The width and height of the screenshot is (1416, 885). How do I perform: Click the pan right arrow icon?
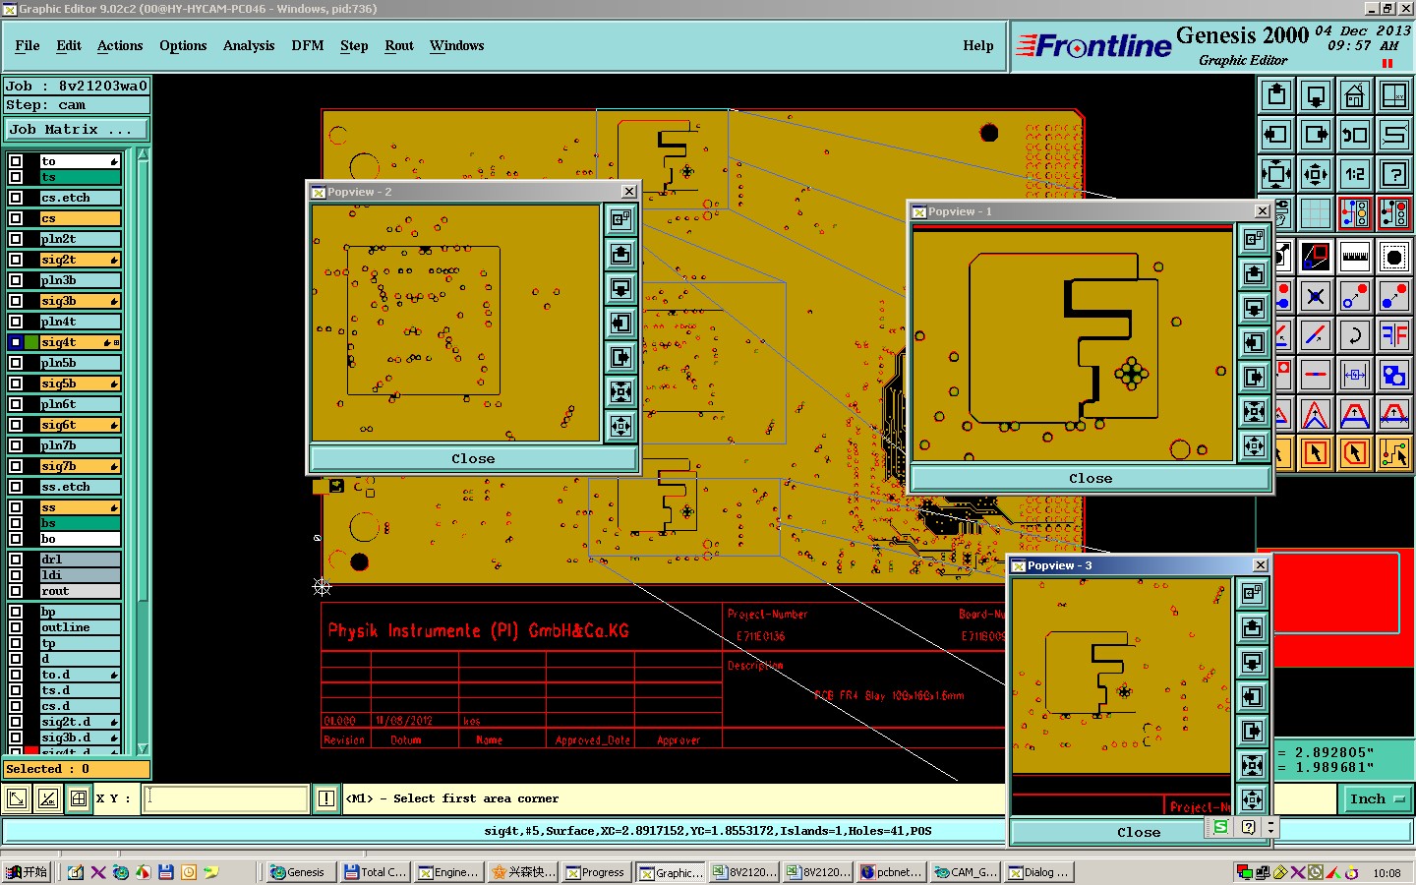tap(1316, 135)
